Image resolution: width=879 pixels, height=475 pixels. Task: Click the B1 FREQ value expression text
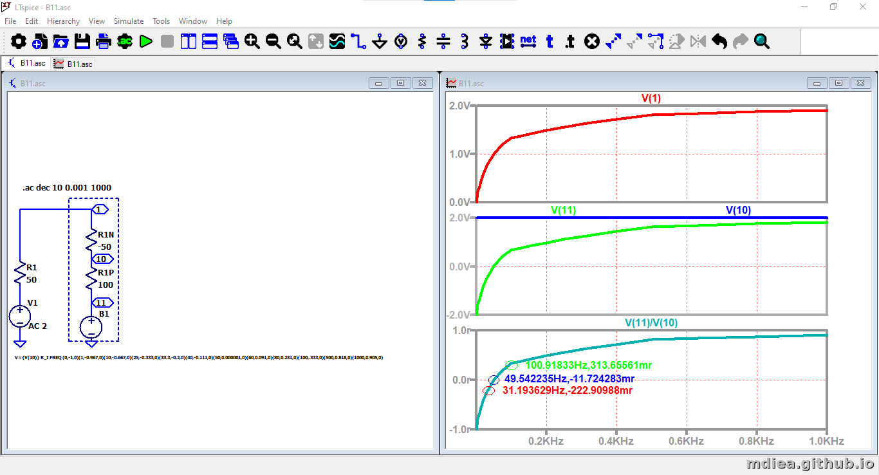coord(198,357)
